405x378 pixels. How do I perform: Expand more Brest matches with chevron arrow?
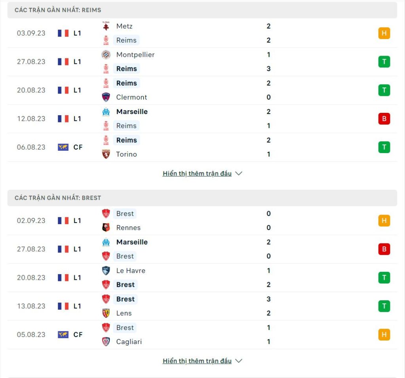pyautogui.click(x=239, y=361)
